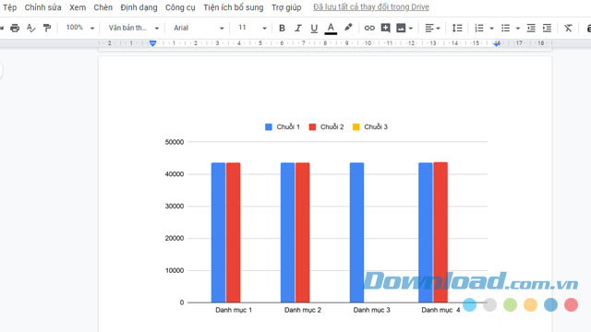
Task: Toggle Bold formatting
Action: 282,28
